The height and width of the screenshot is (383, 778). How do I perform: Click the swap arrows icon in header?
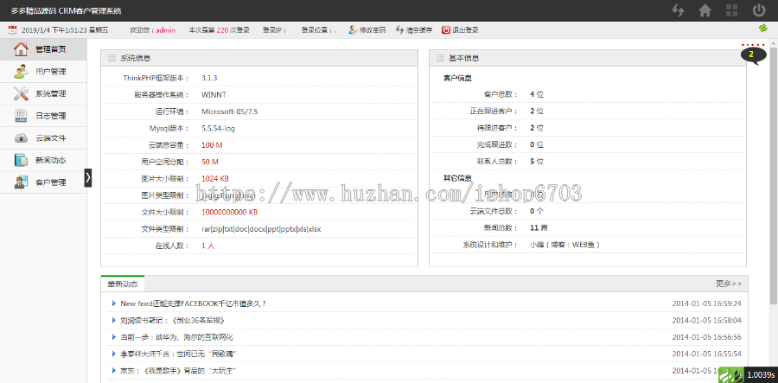(679, 10)
